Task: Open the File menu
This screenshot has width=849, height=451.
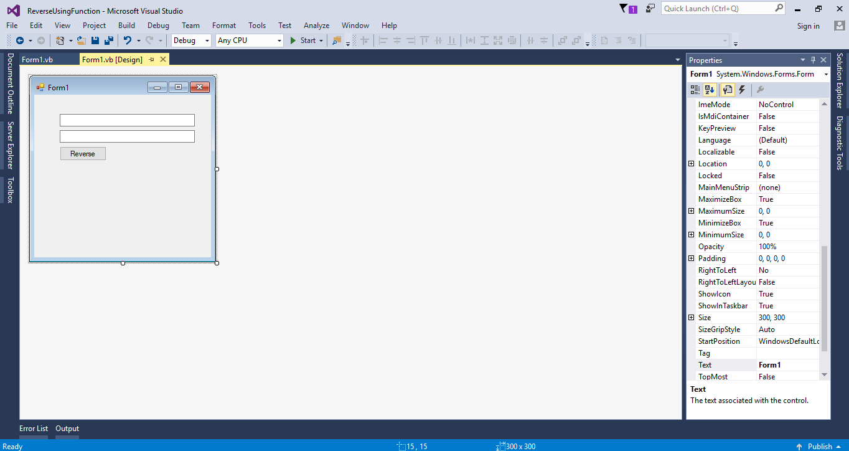Action: pyautogui.click(x=12, y=26)
